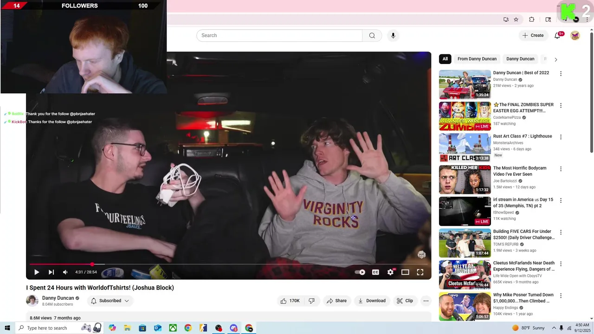Open options for Rust Art Class video
This screenshot has width=594, height=334.
point(561,137)
